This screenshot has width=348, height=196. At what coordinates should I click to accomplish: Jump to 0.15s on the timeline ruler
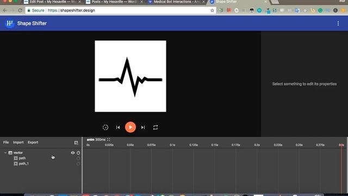[215, 145]
